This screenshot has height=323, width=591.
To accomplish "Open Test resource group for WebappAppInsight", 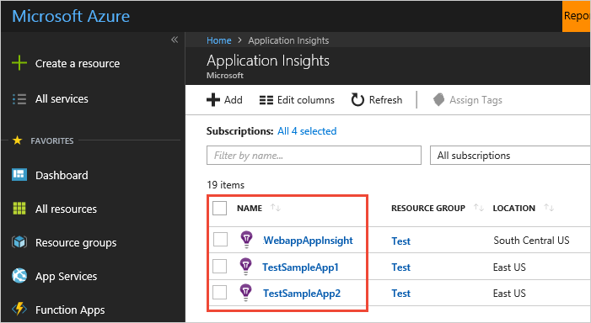I will point(400,241).
